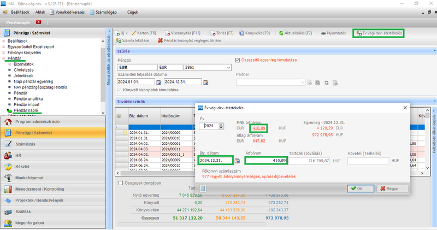Open Munkafolyamat module in sidebar

coord(53,178)
